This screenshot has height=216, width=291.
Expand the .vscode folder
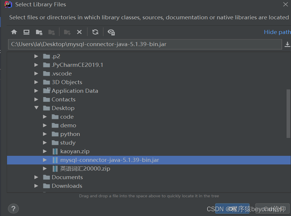36,73
